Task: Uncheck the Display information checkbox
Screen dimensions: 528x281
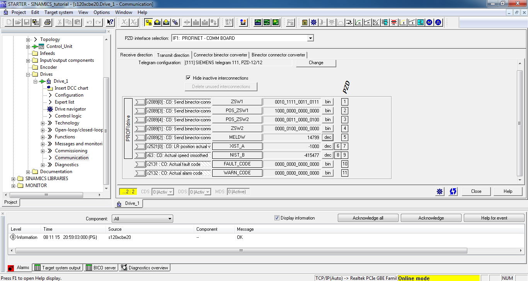Action: click(x=277, y=218)
